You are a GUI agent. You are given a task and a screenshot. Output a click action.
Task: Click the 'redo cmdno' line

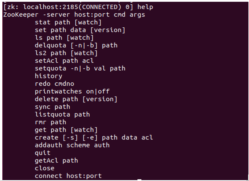54,84
